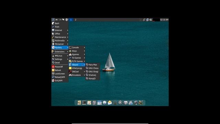Expand the Maintenance submenu arrow
220x124 pixels.
[x=68, y=37]
